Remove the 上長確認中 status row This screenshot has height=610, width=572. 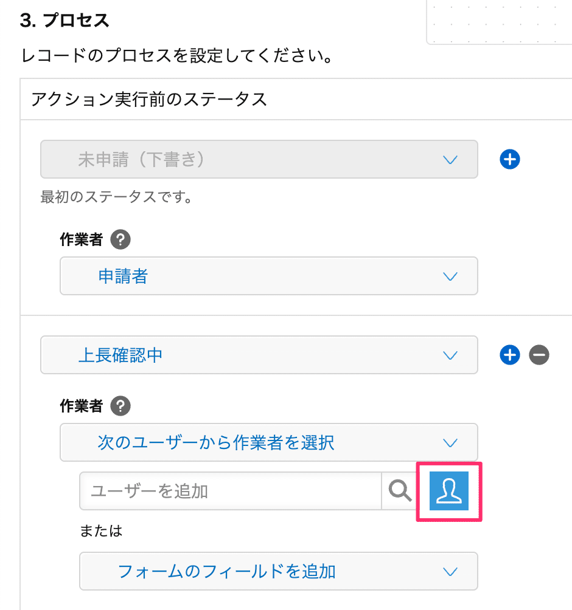[x=539, y=355]
